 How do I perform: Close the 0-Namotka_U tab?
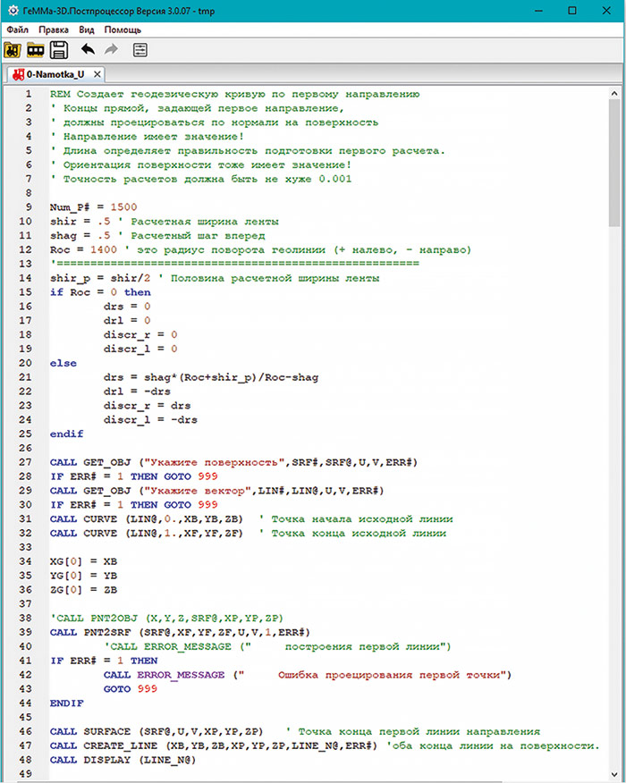(97, 74)
